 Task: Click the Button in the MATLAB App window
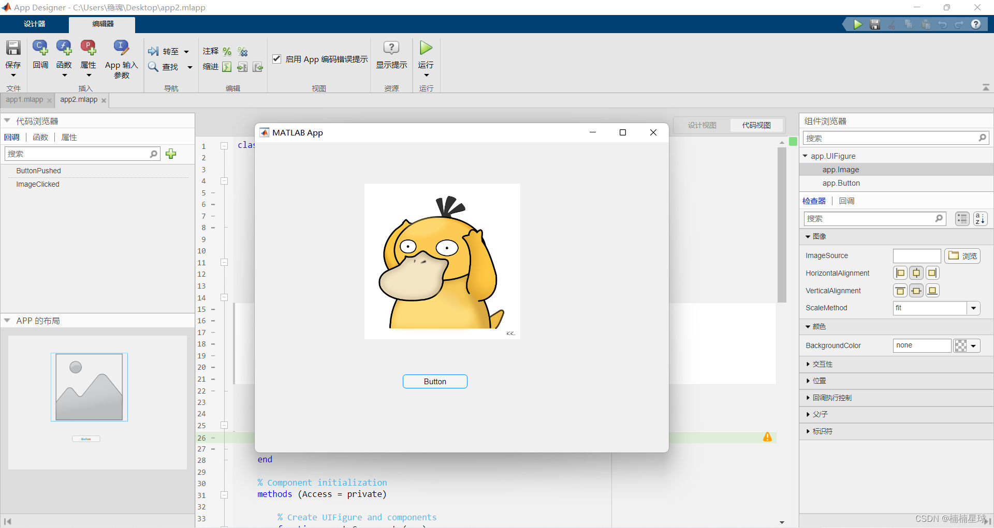[435, 381]
